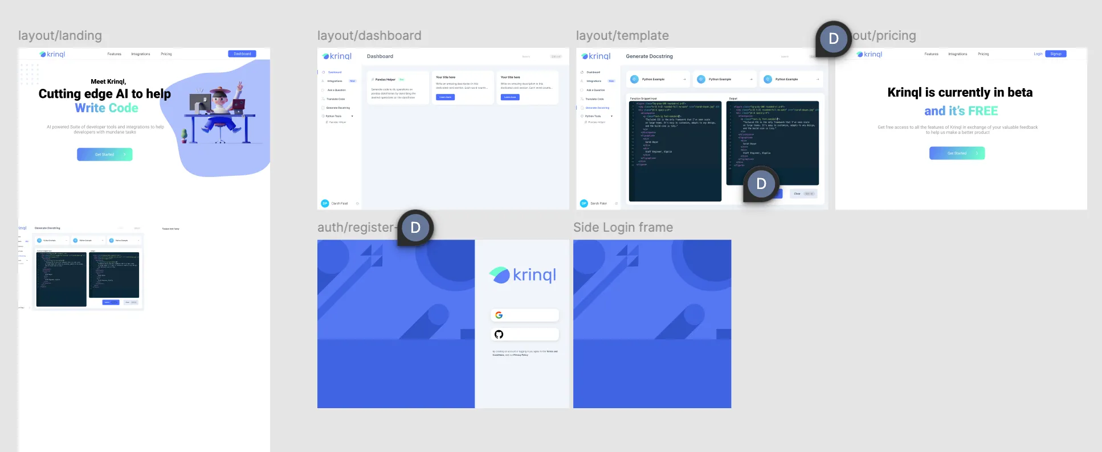Click the D comment pin on auth/register frame

tap(415, 228)
